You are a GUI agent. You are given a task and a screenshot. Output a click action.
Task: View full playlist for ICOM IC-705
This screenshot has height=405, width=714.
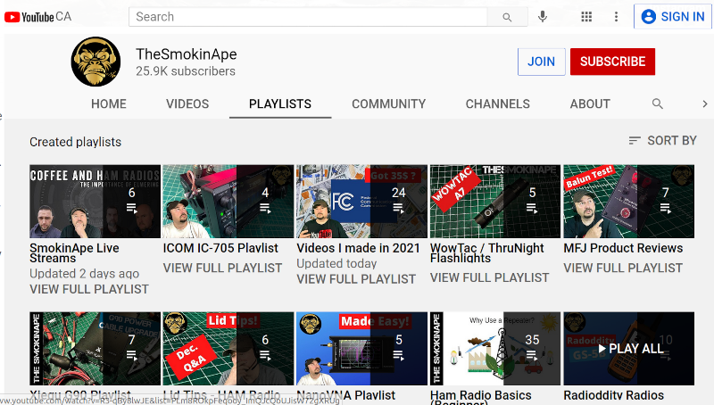(x=222, y=268)
